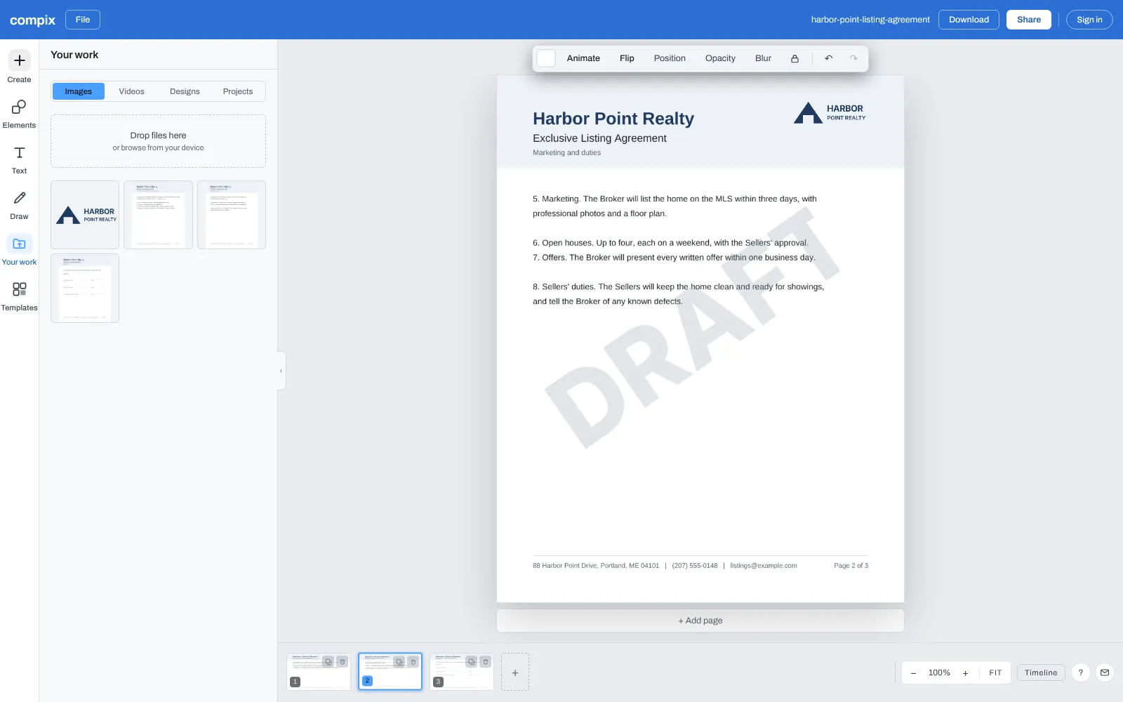
Task: Click the Harbor Point Realty heading on the canvas
Action: [613, 119]
